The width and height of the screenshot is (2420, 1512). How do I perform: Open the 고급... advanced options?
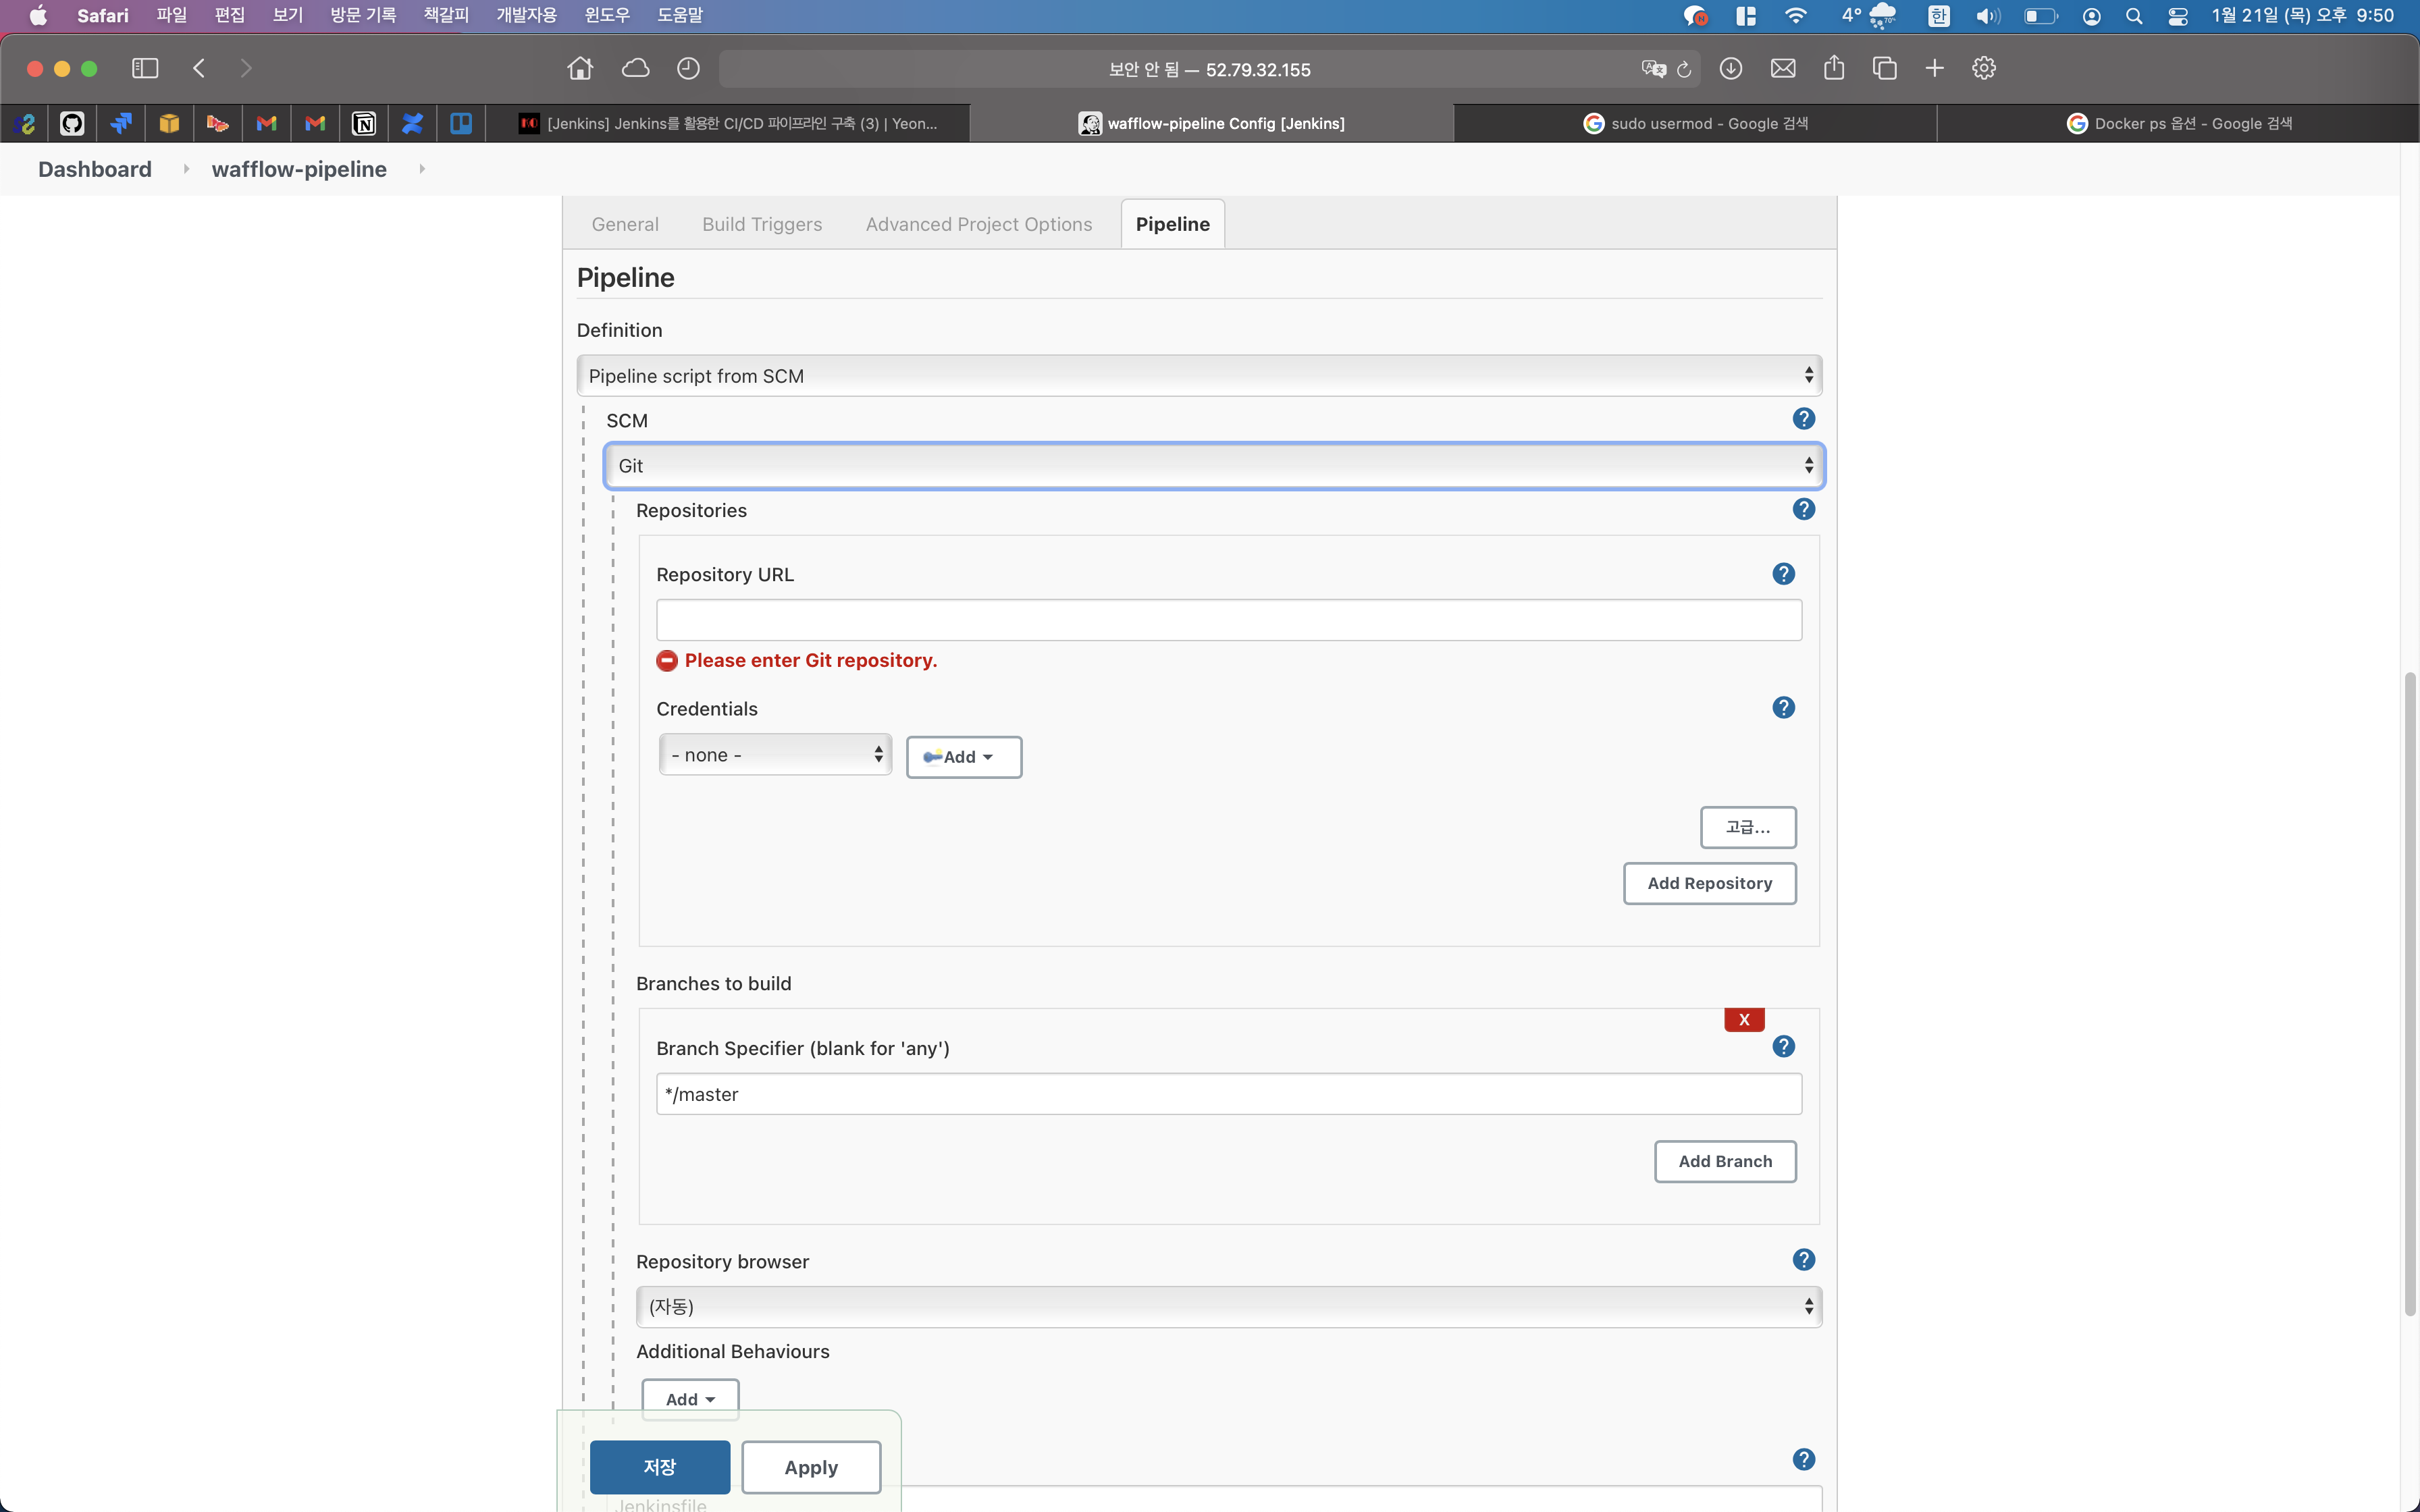pos(1748,827)
